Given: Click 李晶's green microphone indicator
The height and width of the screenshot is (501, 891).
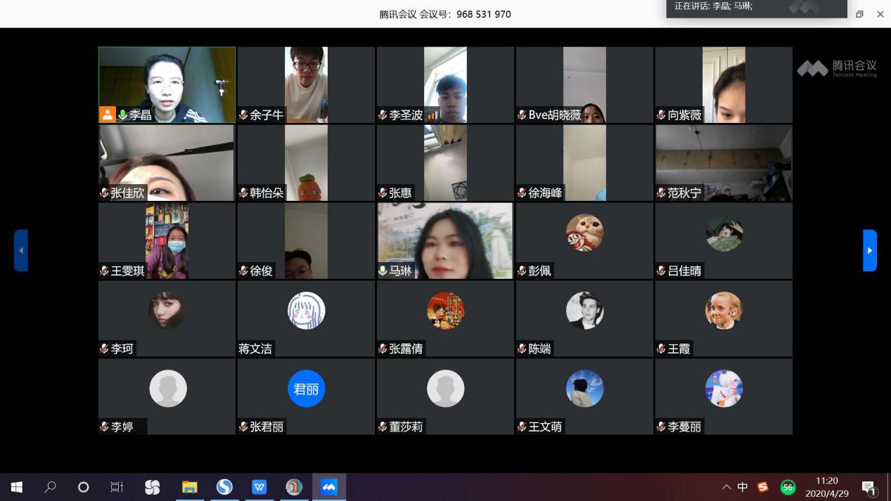Looking at the screenshot, I should [123, 115].
